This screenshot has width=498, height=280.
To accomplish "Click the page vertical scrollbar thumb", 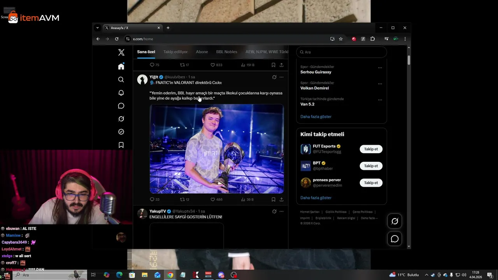I will [x=409, y=60].
